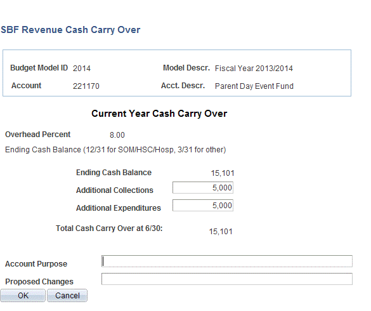The image size is (371, 311).
Task: Click the Fiscal Year 2013/2014 description
Action: 254,69
